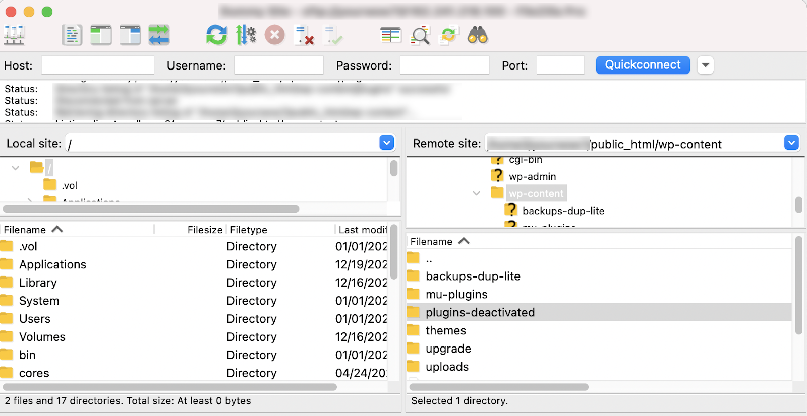Click local tree horizontal scrollbar
Screen dimensions: 807x416
coord(151,209)
